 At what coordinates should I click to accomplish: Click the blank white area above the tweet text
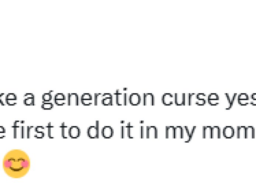point(128,41)
